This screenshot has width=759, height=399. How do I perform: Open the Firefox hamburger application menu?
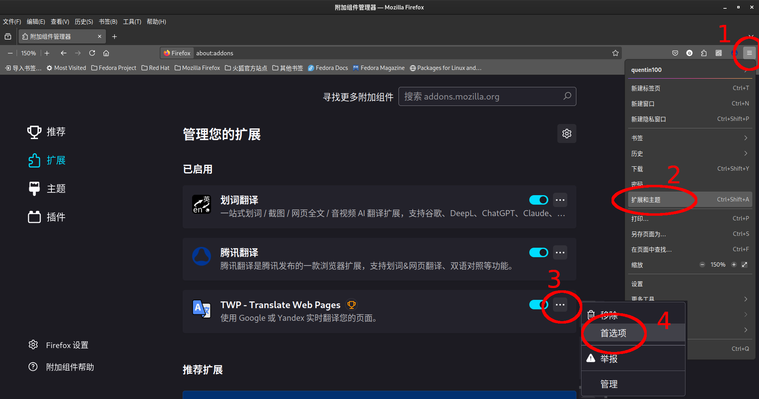tap(749, 53)
